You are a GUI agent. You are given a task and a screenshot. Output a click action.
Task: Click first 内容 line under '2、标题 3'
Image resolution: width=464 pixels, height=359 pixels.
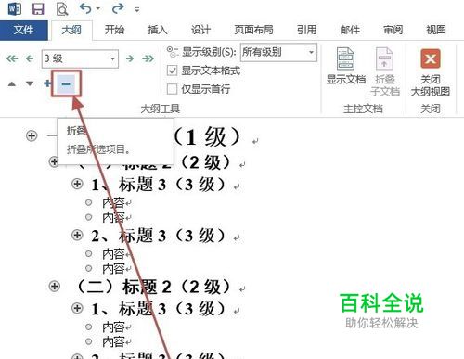tap(113, 254)
